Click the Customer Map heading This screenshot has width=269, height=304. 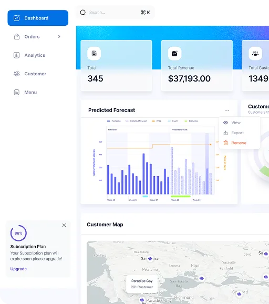click(x=105, y=225)
